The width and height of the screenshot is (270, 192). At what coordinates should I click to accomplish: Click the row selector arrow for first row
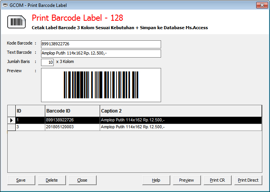(12, 120)
